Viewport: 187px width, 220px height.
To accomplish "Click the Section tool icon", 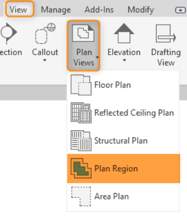I will (9, 33).
